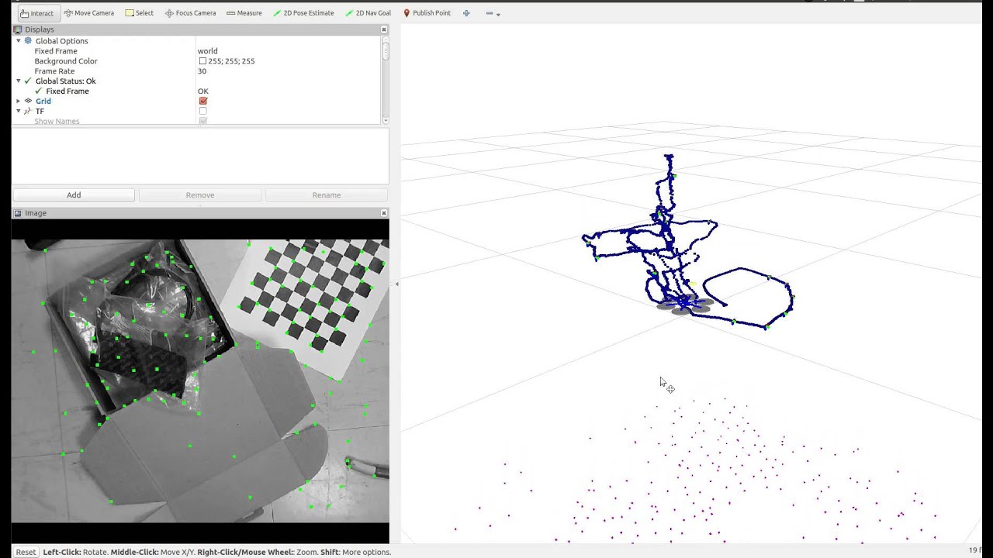The height and width of the screenshot is (558, 993).
Task: Click the status value OK
Action: pyautogui.click(x=203, y=91)
